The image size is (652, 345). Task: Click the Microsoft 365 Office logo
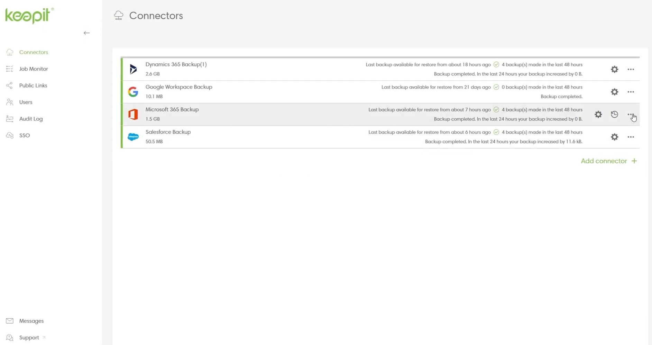pos(133,114)
